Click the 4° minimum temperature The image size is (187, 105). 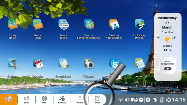pyautogui.click(x=159, y=37)
